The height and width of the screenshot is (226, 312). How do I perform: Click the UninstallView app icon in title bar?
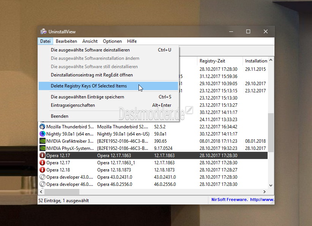(x=43, y=31)
